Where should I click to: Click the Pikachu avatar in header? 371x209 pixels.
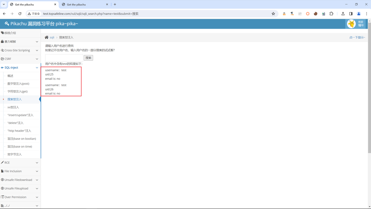pyautogui.click(x=351, y=24)
